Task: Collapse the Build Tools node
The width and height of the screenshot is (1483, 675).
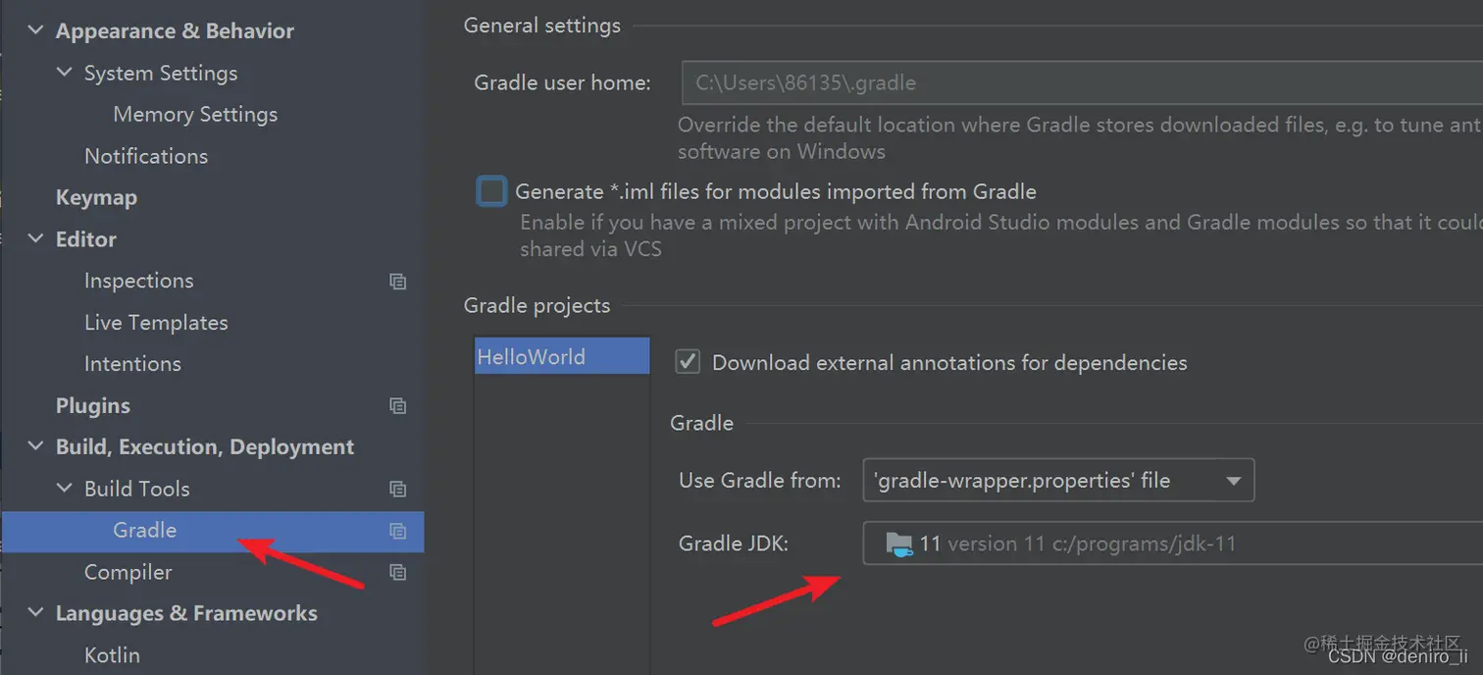Action: coord(65,489)
